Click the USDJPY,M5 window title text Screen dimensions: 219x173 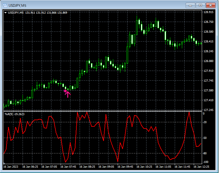(17, 6)
